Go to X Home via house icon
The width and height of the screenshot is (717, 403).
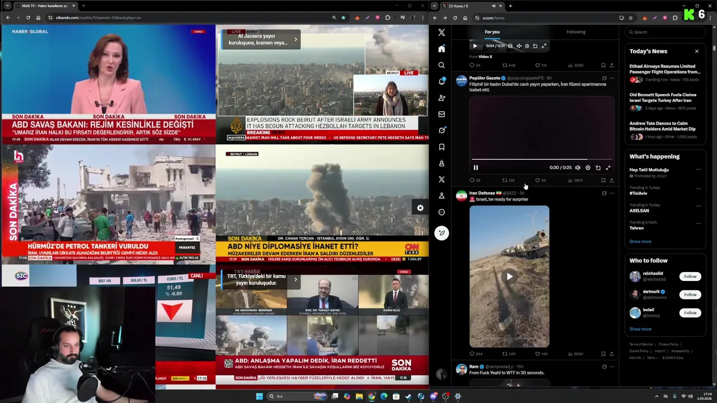click(441, 49)
